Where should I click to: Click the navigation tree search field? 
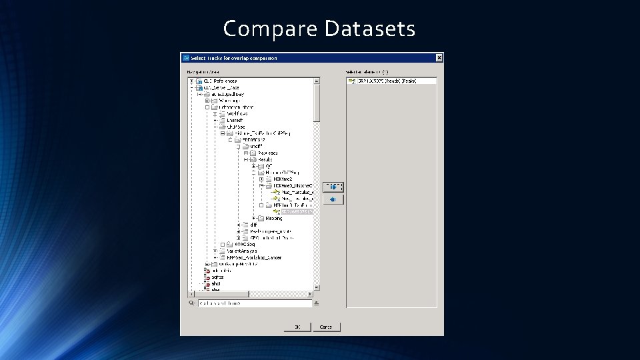(255, 303)
